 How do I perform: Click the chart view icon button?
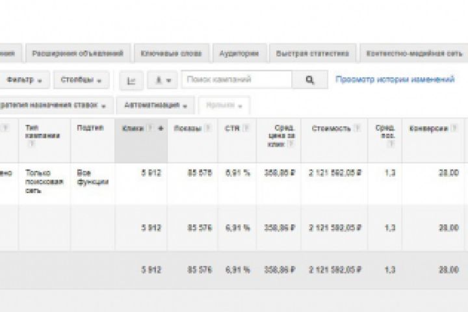132,81
